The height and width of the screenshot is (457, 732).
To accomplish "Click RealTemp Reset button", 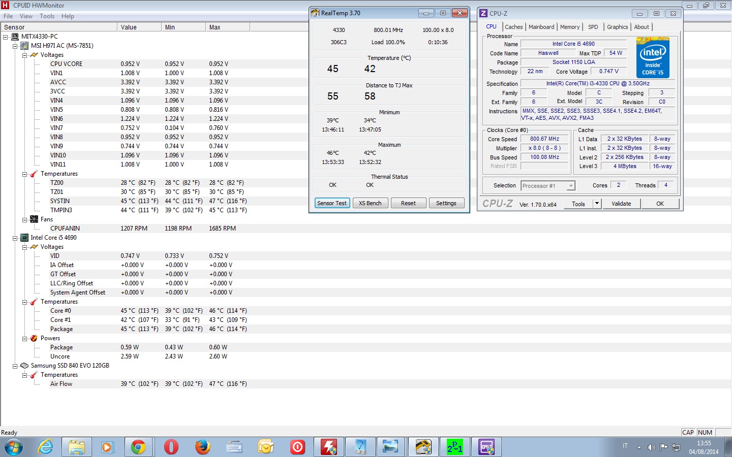I will point(408,203).
